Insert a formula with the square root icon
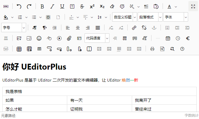 tap(144, 38)
